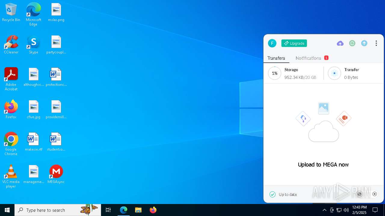Viewport: 385px width, 216px height.
Task: Click the Up to date status text
Action: (288, 194)
